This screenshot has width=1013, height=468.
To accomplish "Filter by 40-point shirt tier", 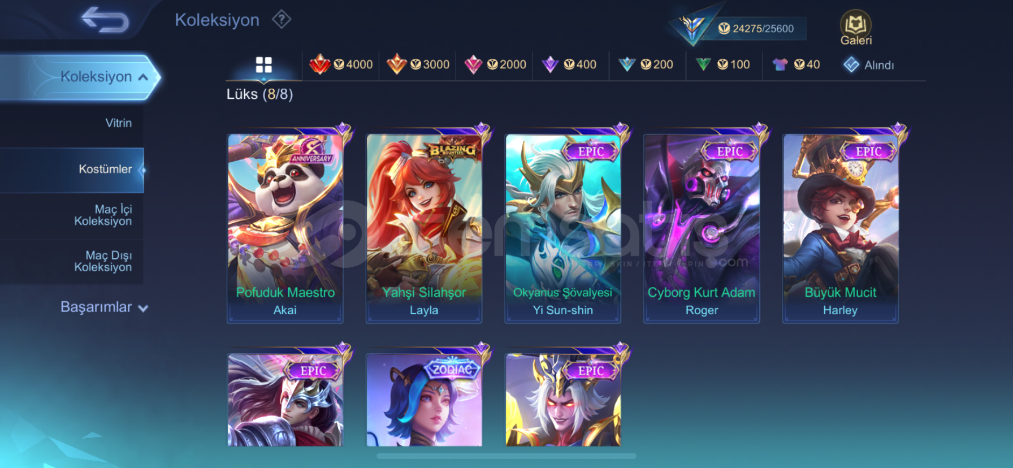I will click(x=796, y=64).
